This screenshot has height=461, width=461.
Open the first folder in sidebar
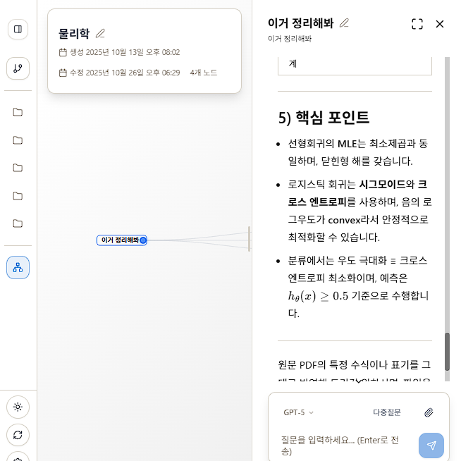click(18, 112)
